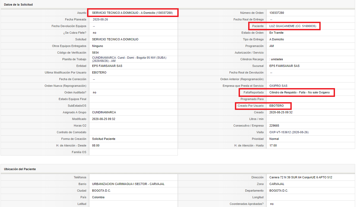Viewport: 357px width, 207px height.
Task: Click the Solicitud value SERVICIO TECNICO A DOMICILIO
Action: tap(115, 39)
